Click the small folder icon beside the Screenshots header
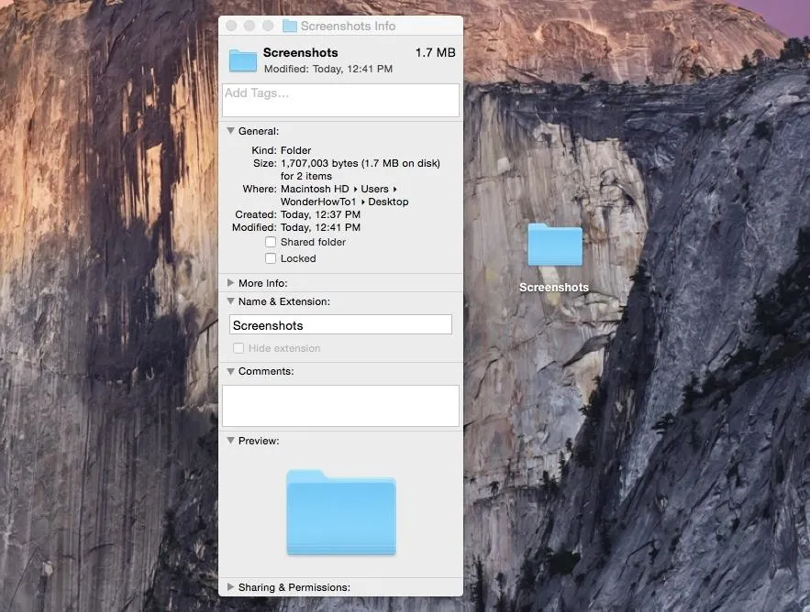This screenshot has width=810, height=612. click(243, 60)
